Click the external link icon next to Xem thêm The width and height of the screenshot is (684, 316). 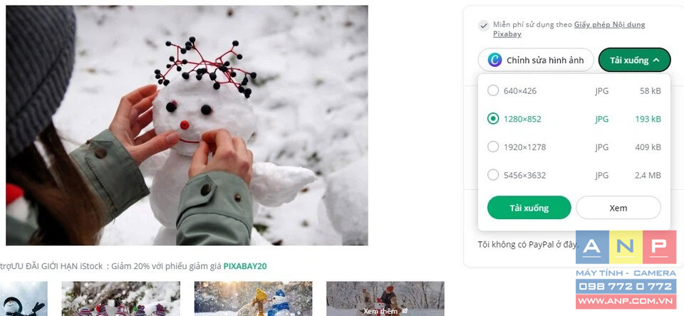tap(405, 311)
